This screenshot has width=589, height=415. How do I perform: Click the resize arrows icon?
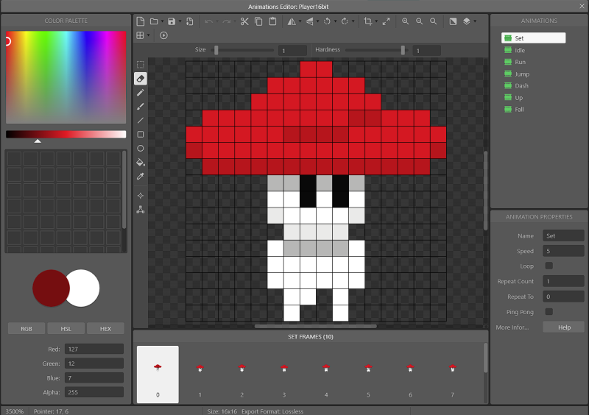pyautogui.click(x=386, y=21)
